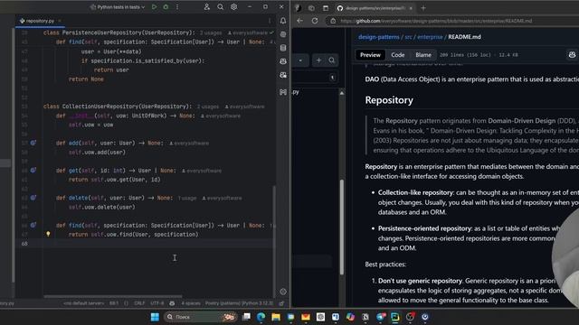This screenshot has width=579, height=325.
Task: Close the design-patterns browser tab
Action: [411, 8]
